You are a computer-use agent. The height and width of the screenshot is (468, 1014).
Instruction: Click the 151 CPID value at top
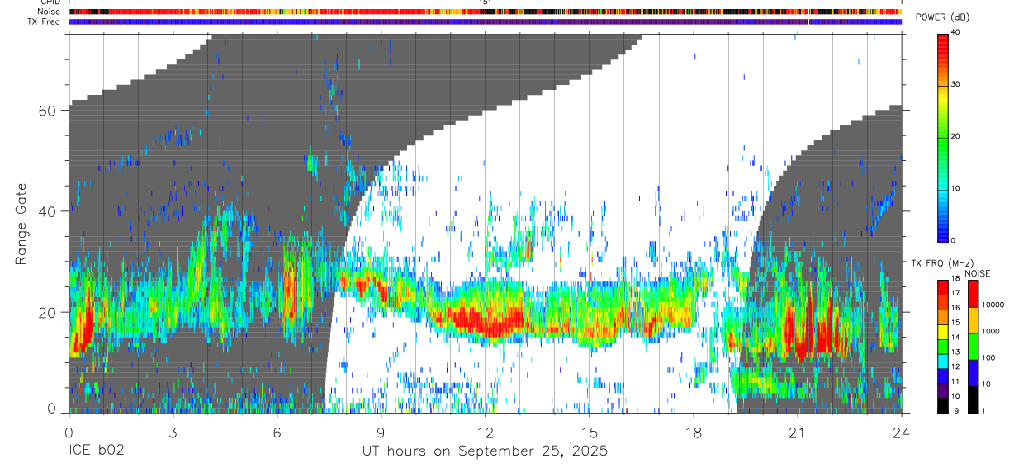tap(486, 2)
